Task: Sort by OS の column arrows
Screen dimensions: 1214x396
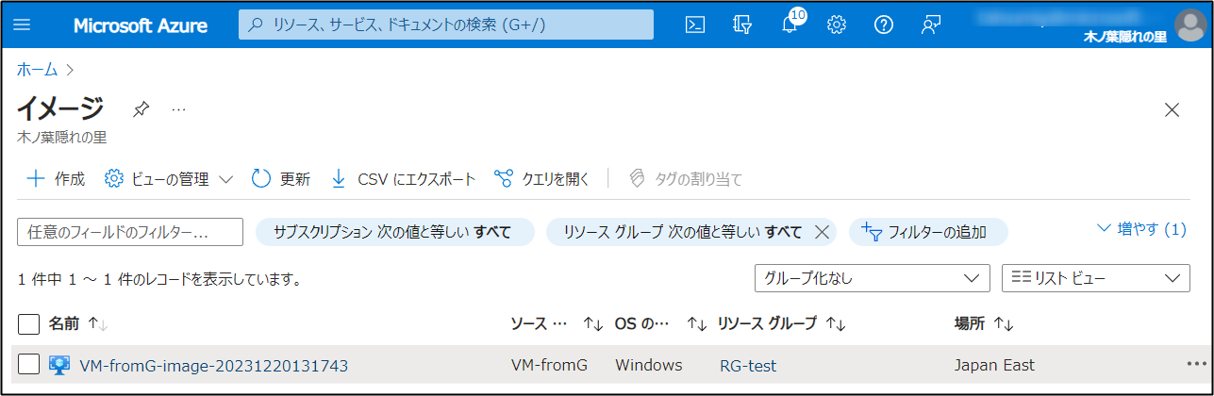Action: click(x=696, y=324)
